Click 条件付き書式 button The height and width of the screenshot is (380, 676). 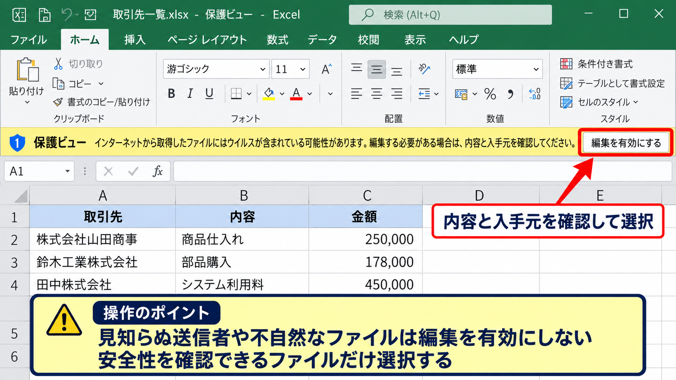point(597,64)
